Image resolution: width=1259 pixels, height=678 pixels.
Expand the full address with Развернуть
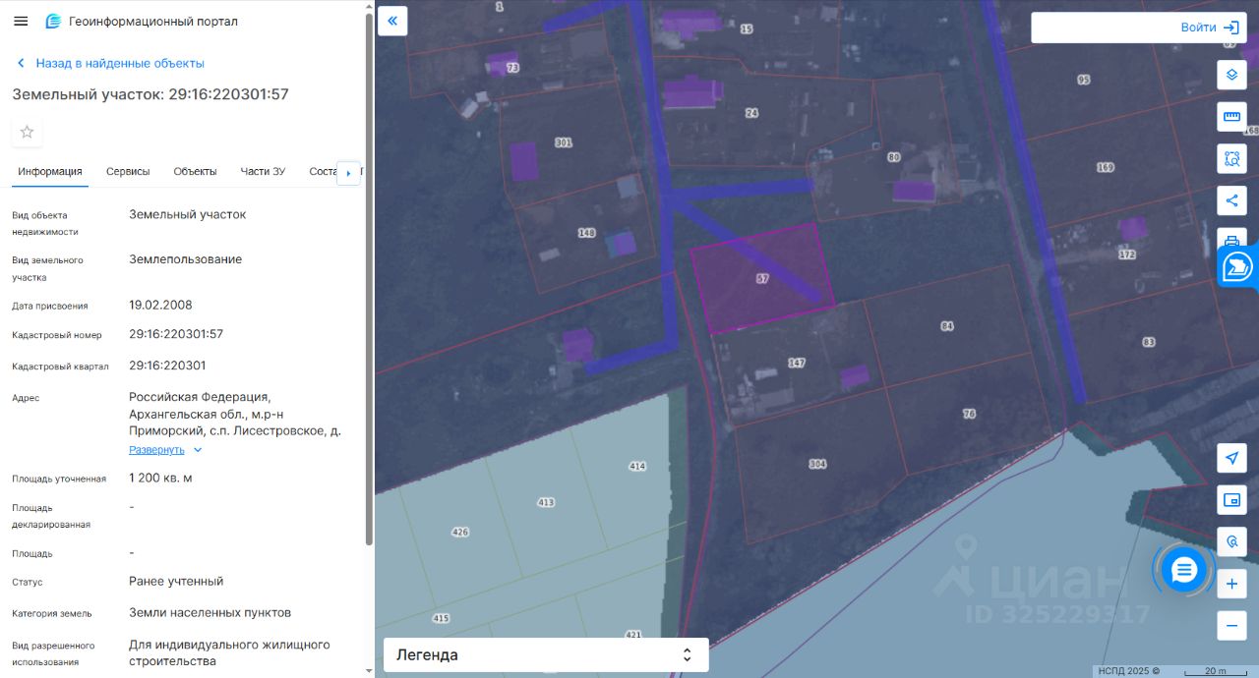[157, 450]
